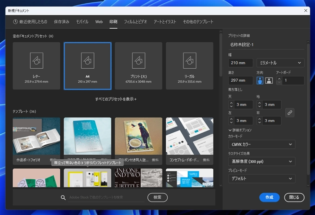This screenshot has width=315, height=215.
Task: Select the 印刷 tab
Action: click(113, 22)
